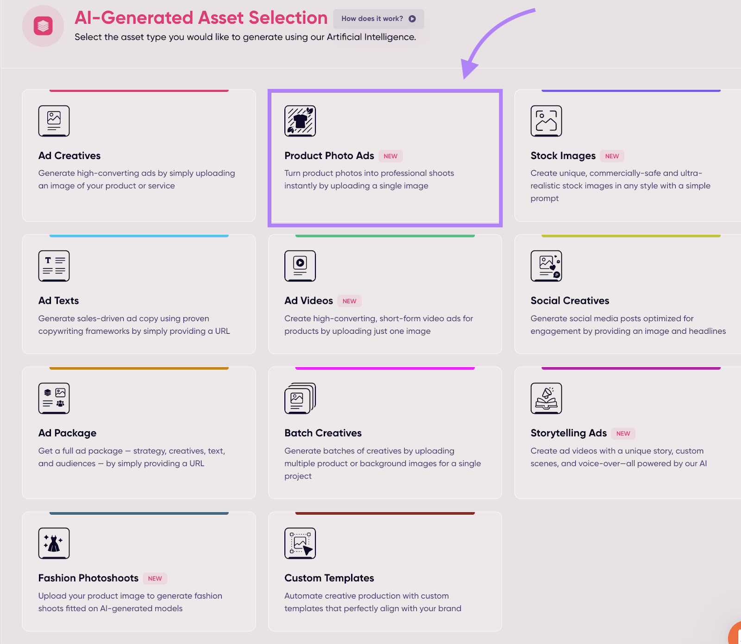
Task: Click the Ad Package icon
Action: pyautogui.click(x=54, y=398)
